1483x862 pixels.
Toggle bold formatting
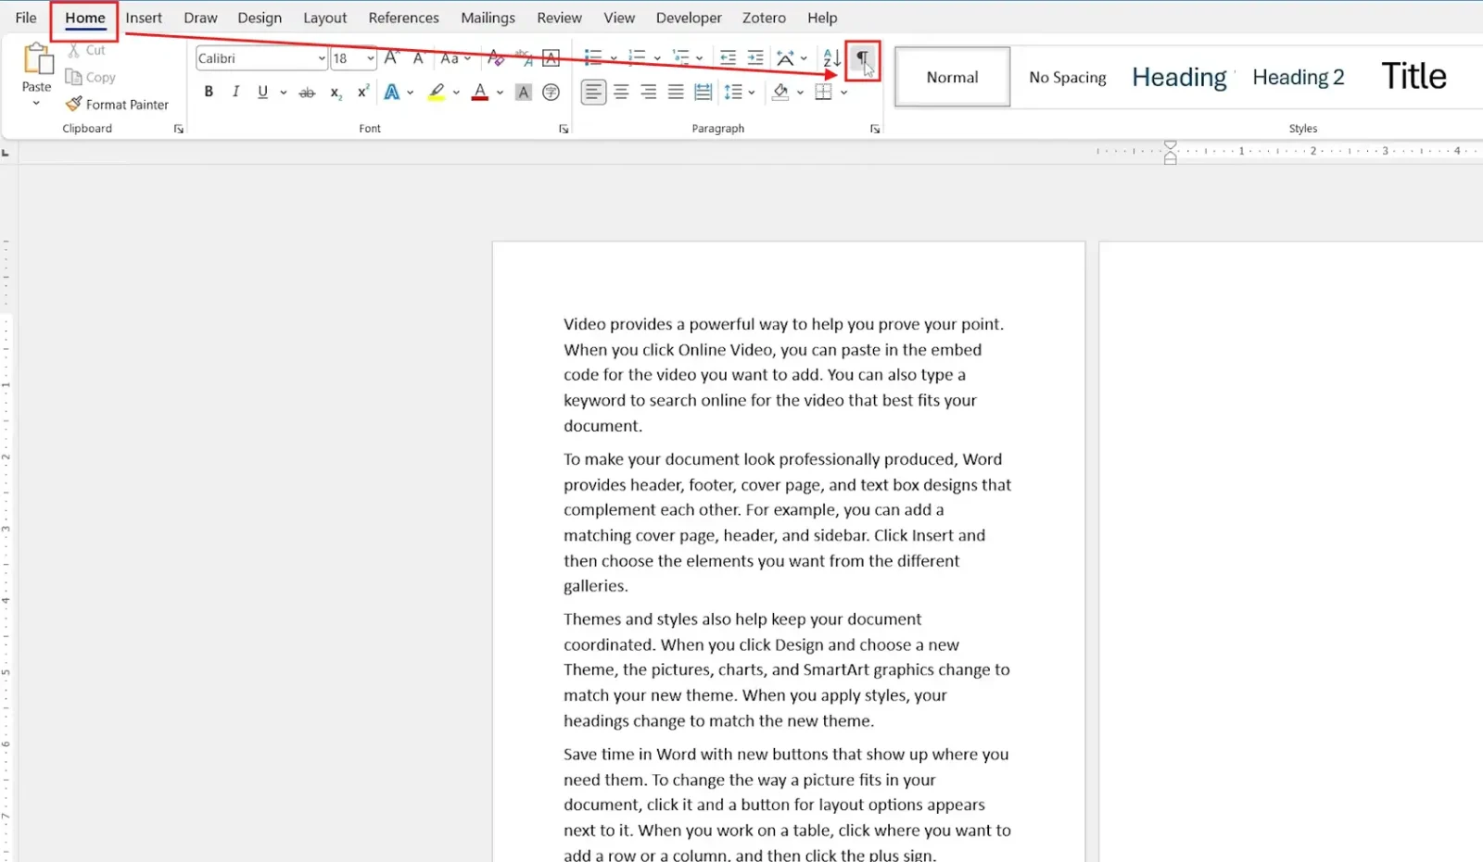pyautogui.click(x=209, y=92)
